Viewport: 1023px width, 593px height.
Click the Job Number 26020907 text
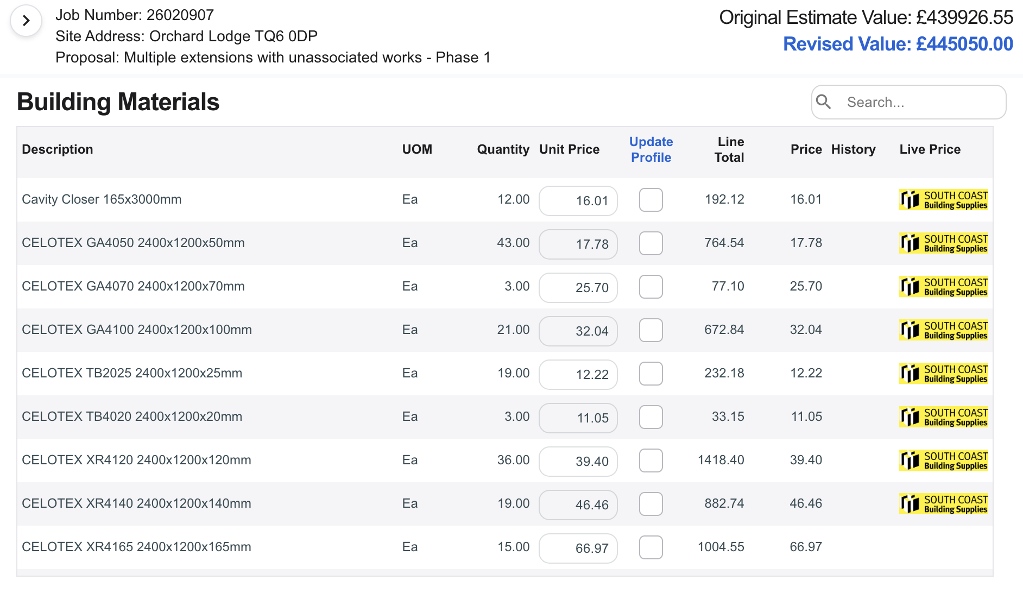click(135, 15)
